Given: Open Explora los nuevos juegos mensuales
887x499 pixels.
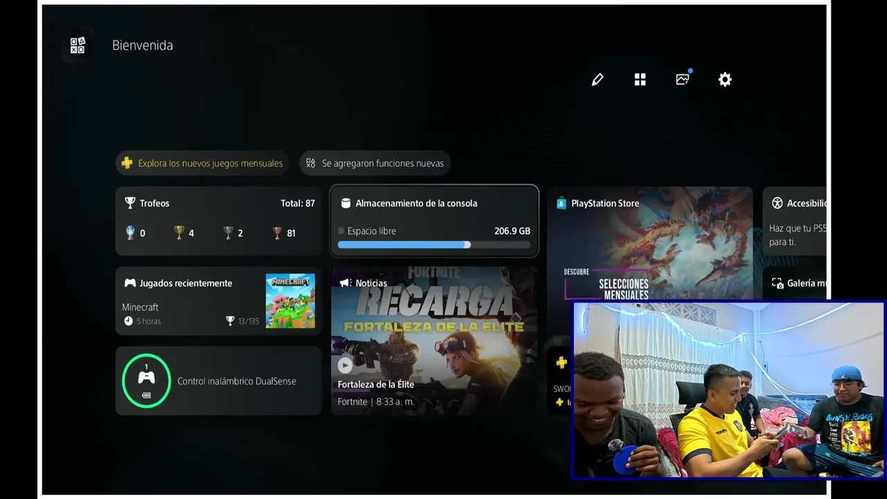Looking at the screenshot, I should tap(202, 164).
